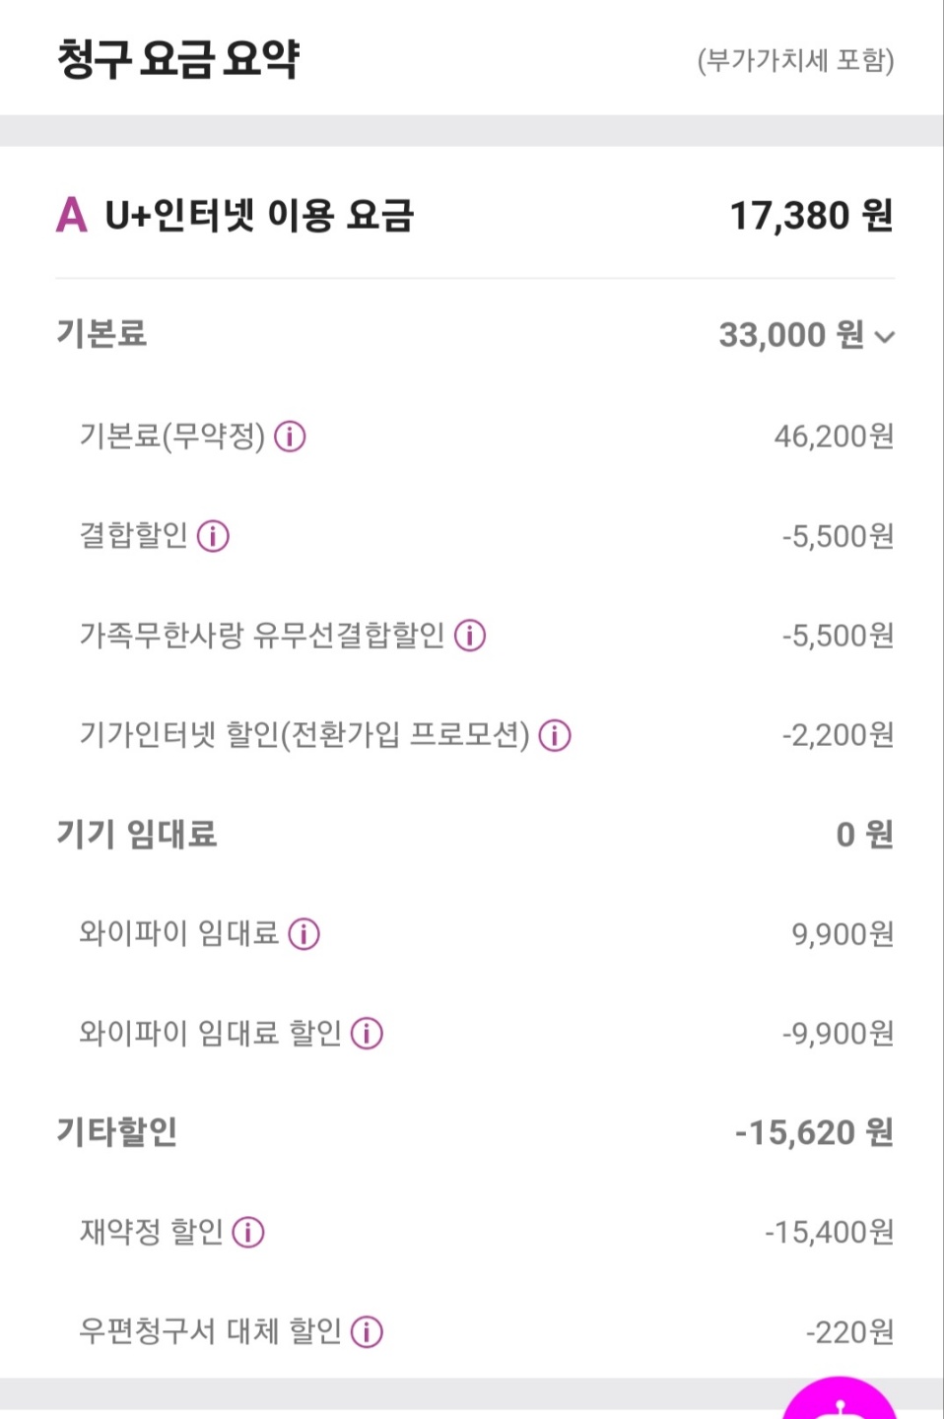944x1419 pixels.
Task: Tap the 기본료 section header
Action: coord(101,334)
